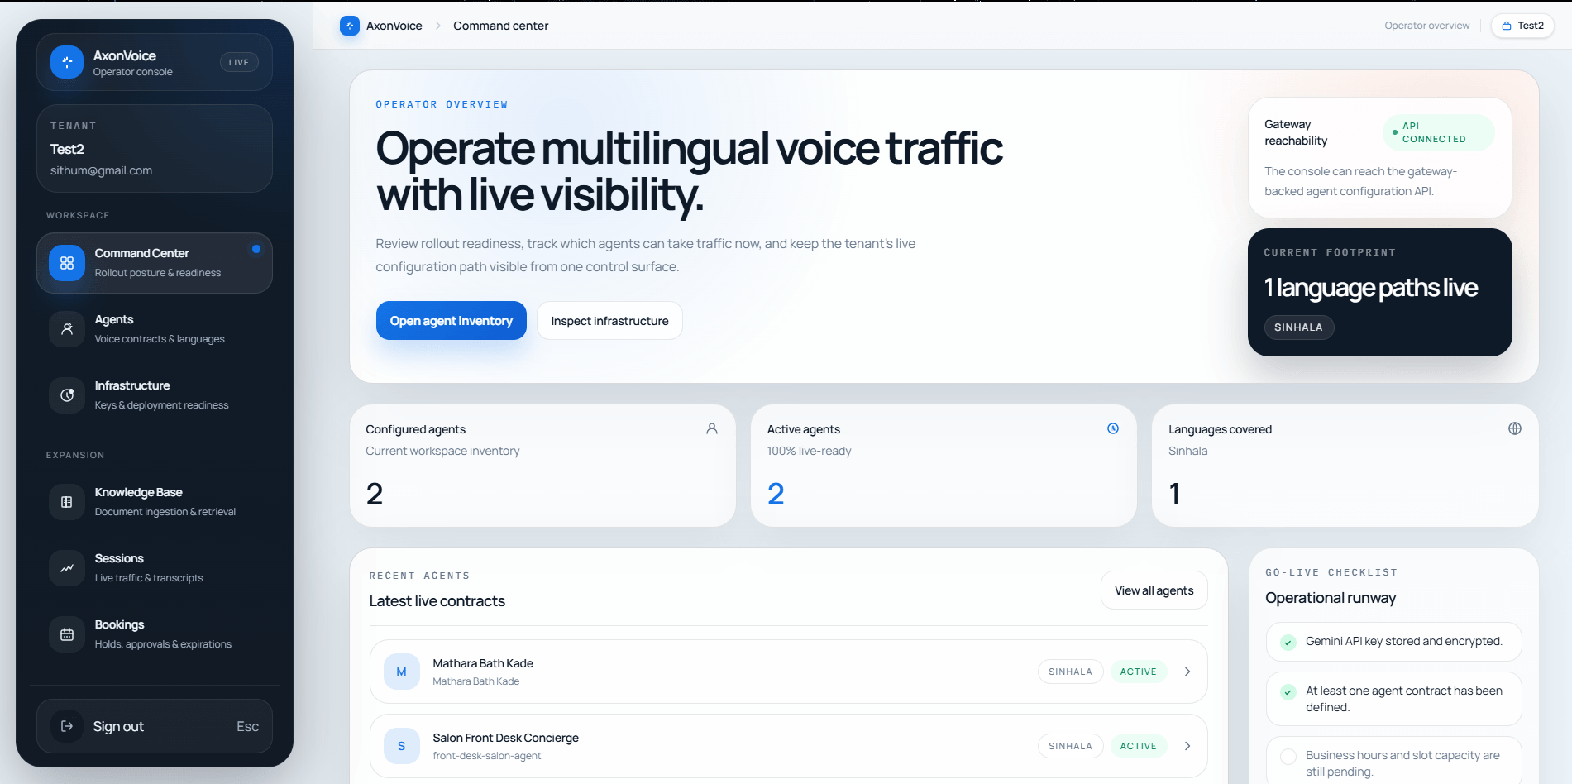Screen dimensions: 1572x784
Task: Click the M avatar for Mathara Bath Kade
Action: (x=402, y=672)
